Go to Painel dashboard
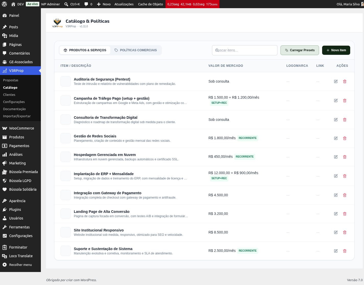Viewport: 364px width, 285px height. [x=20, y=16]
